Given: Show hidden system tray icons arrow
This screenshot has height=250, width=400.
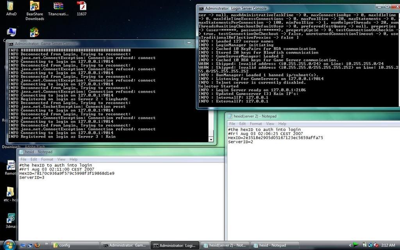Looking at the screenshot, I should pos(350,245).
